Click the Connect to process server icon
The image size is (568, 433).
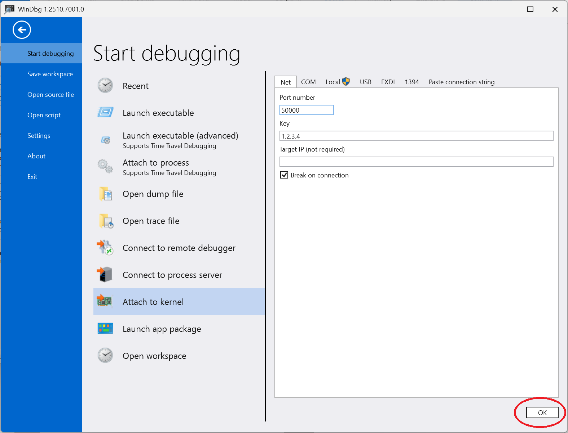[x=105, y=274]
